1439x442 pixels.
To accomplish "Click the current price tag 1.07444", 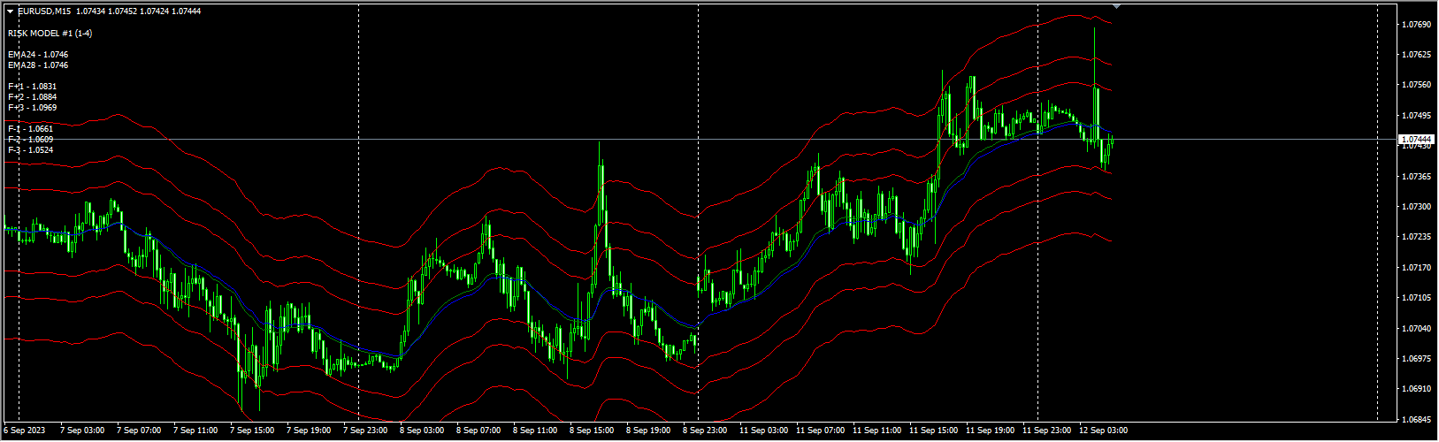I will click(x=1418, y=140).
